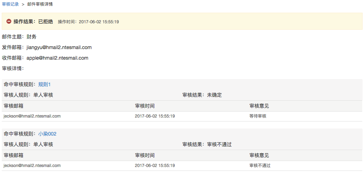Click 审核意见 column header in 小染002 table

coord(259,155)
